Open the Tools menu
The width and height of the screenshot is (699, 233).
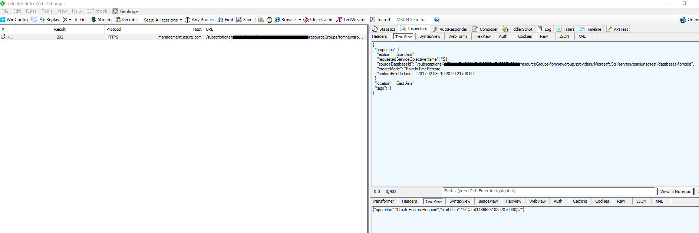pos(47,11)
